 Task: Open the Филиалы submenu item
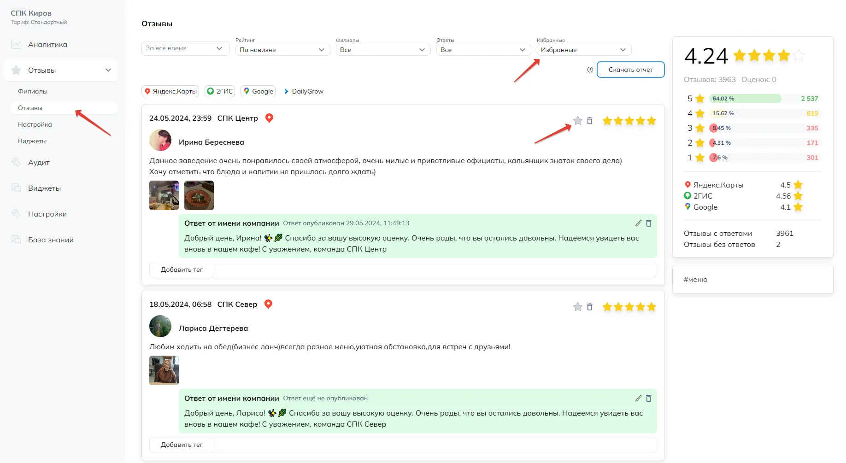tap(33, 91)
